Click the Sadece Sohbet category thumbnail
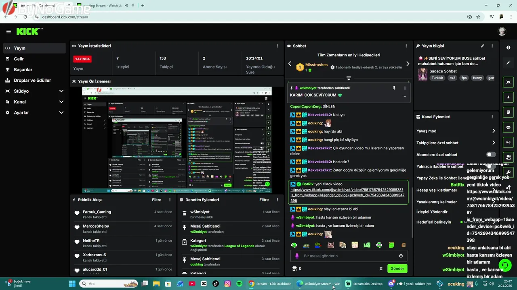 pyautogui.click(x=422, y=74)
